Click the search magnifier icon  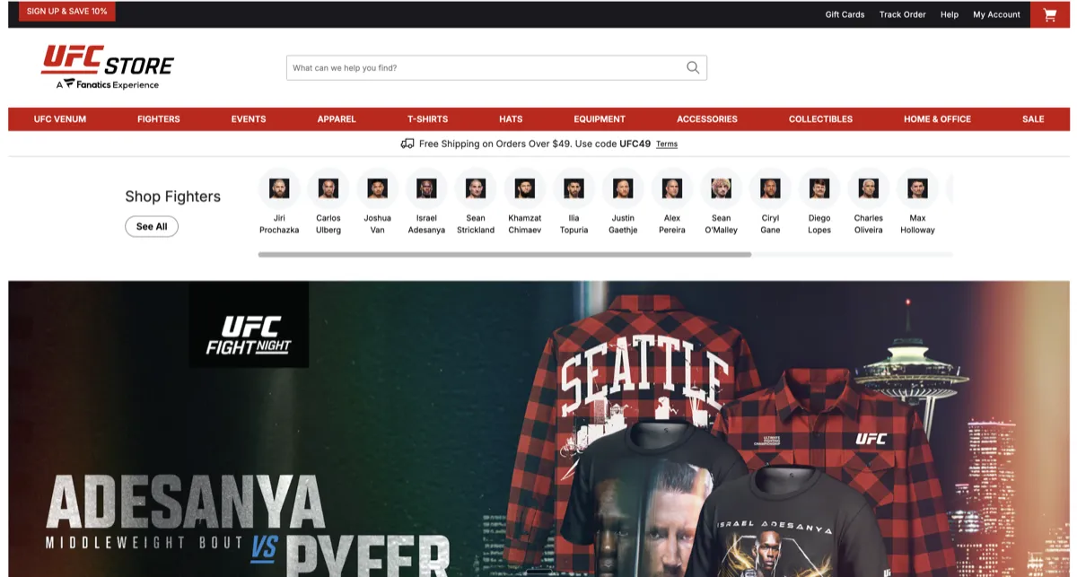(x=691, y=67)
